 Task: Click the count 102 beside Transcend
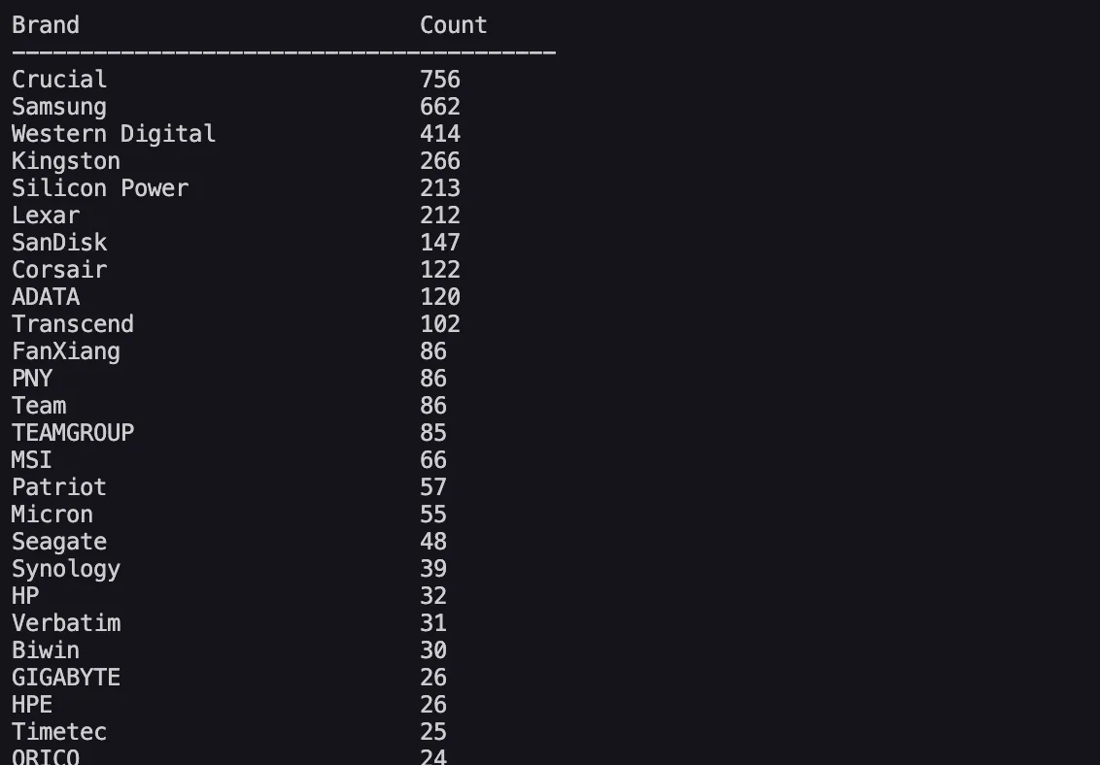click(440, 324)
